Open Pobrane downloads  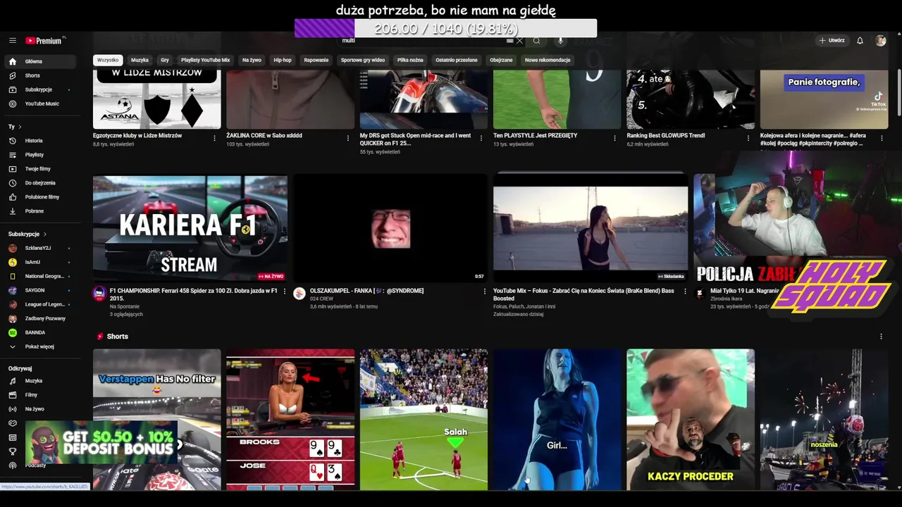40,211
